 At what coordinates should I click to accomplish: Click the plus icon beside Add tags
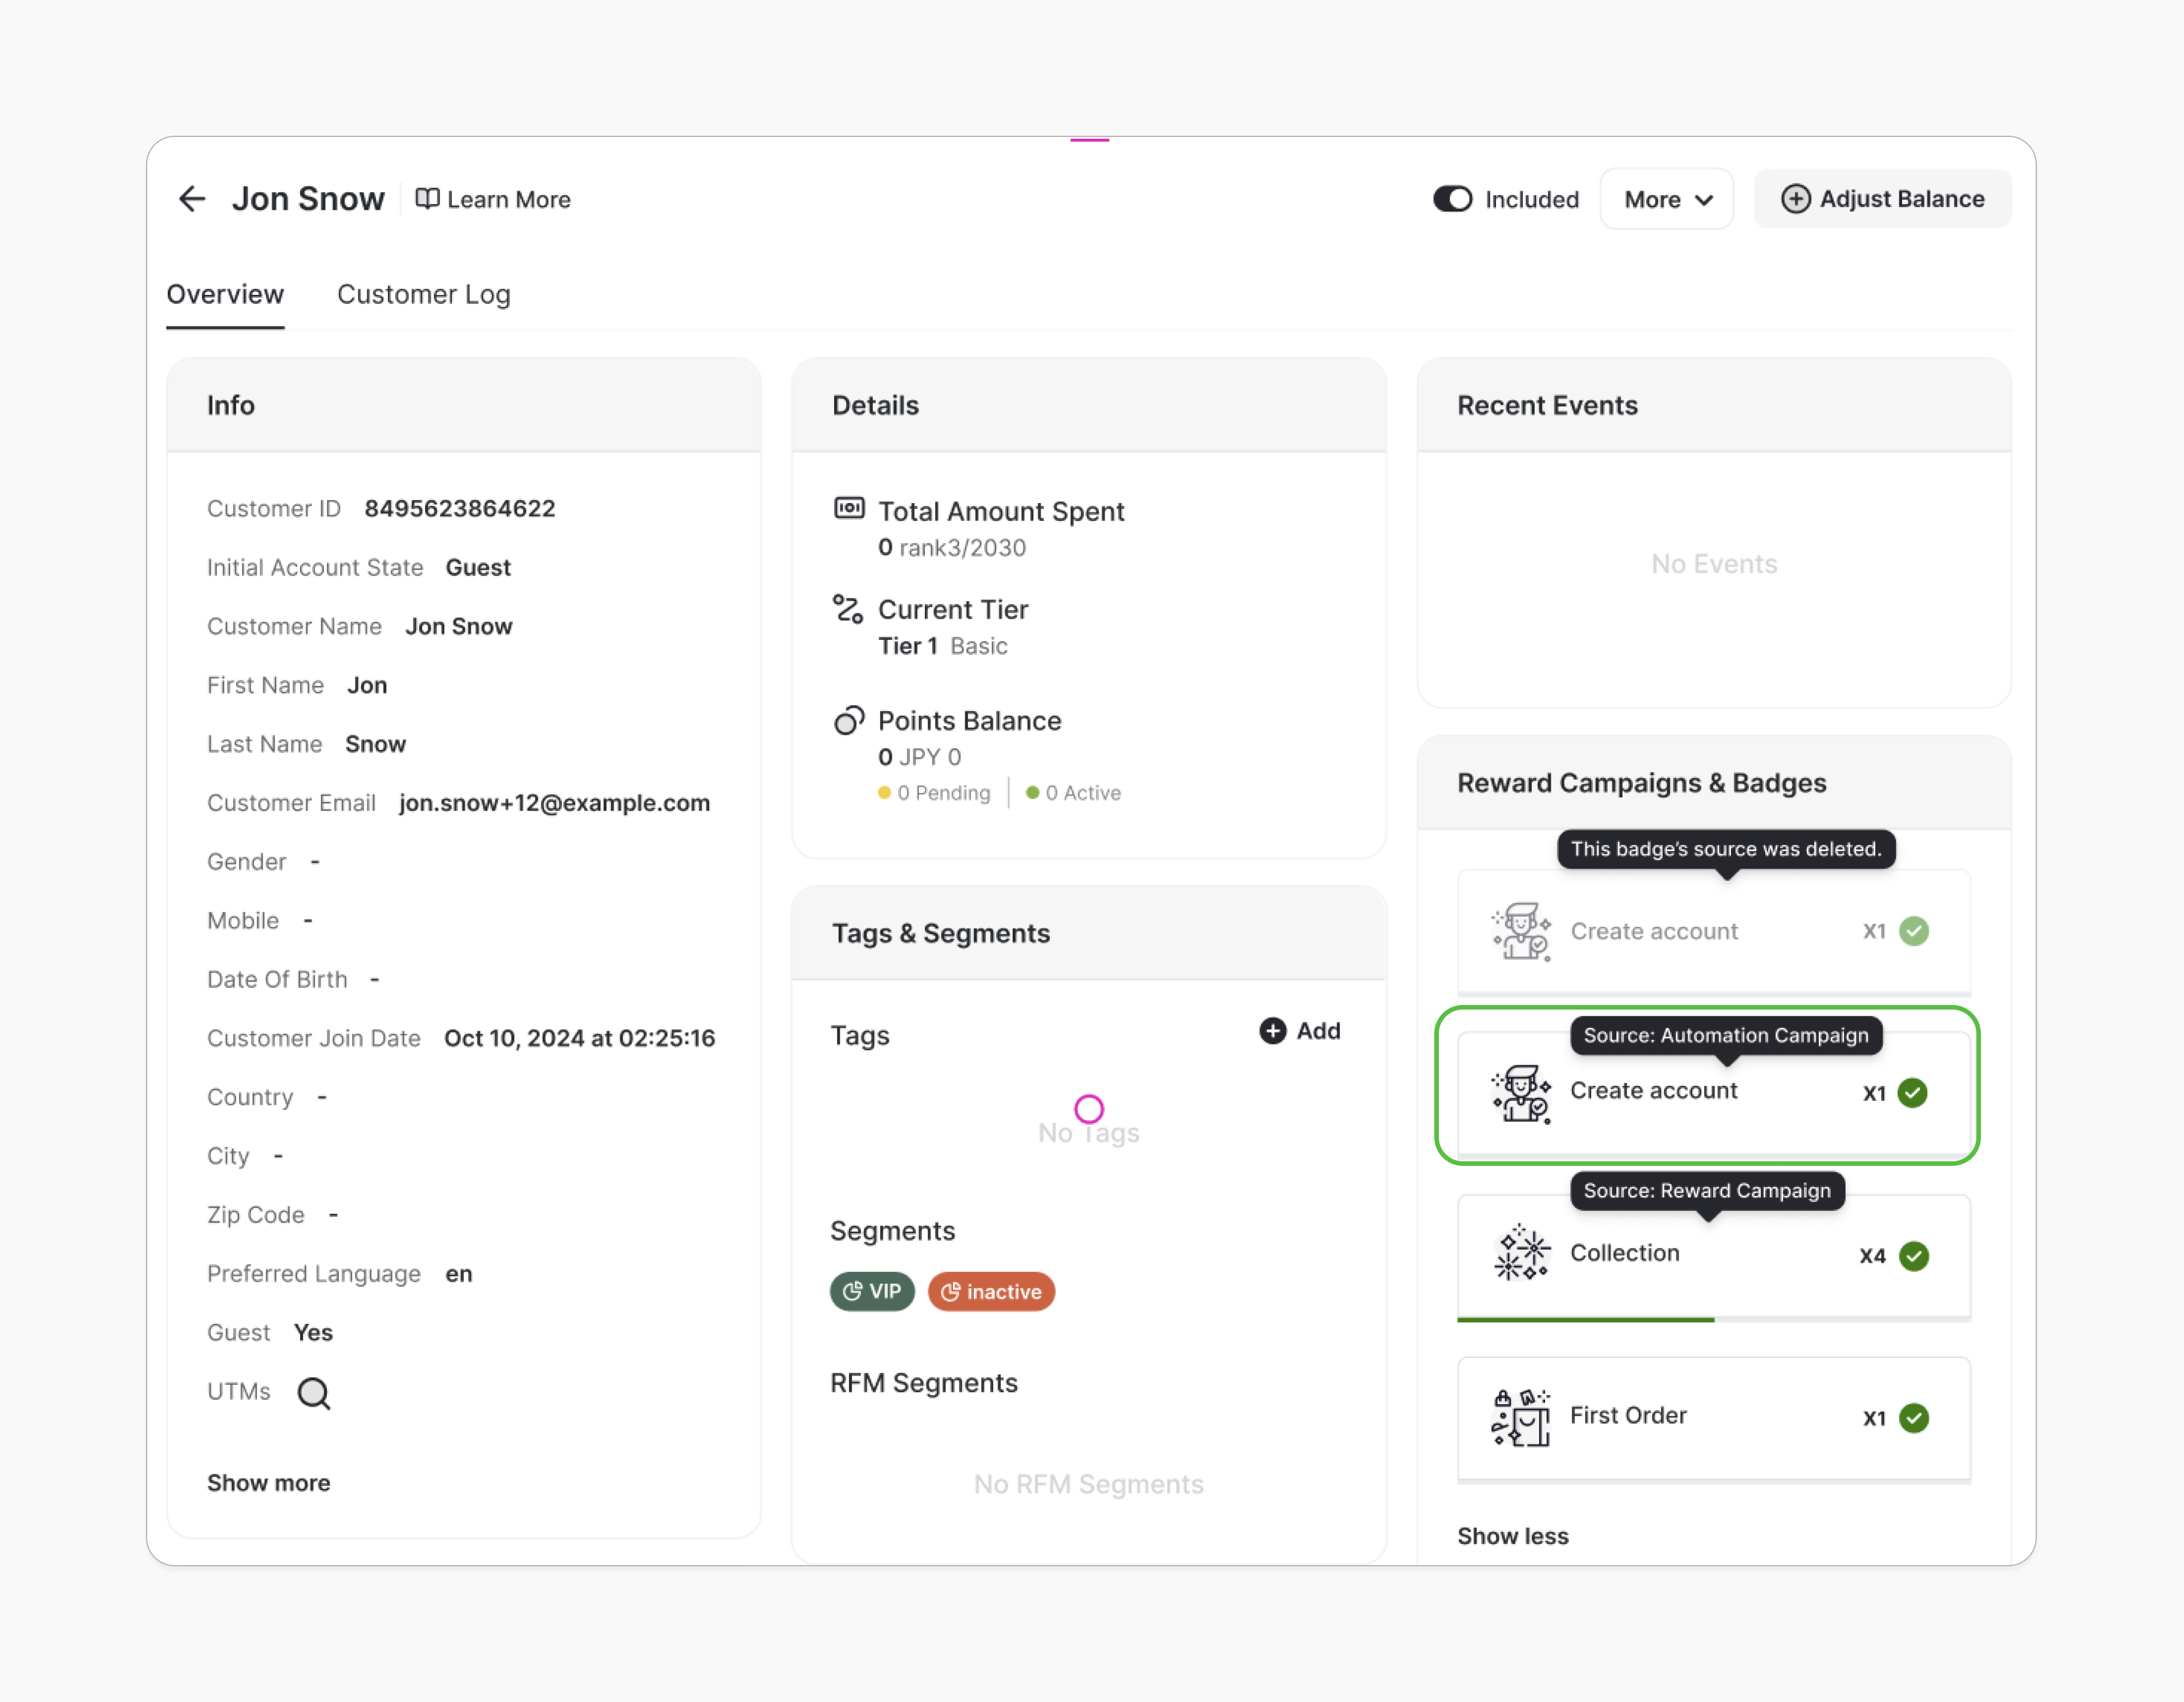pyautogui.click(x=1272, y=1031)
